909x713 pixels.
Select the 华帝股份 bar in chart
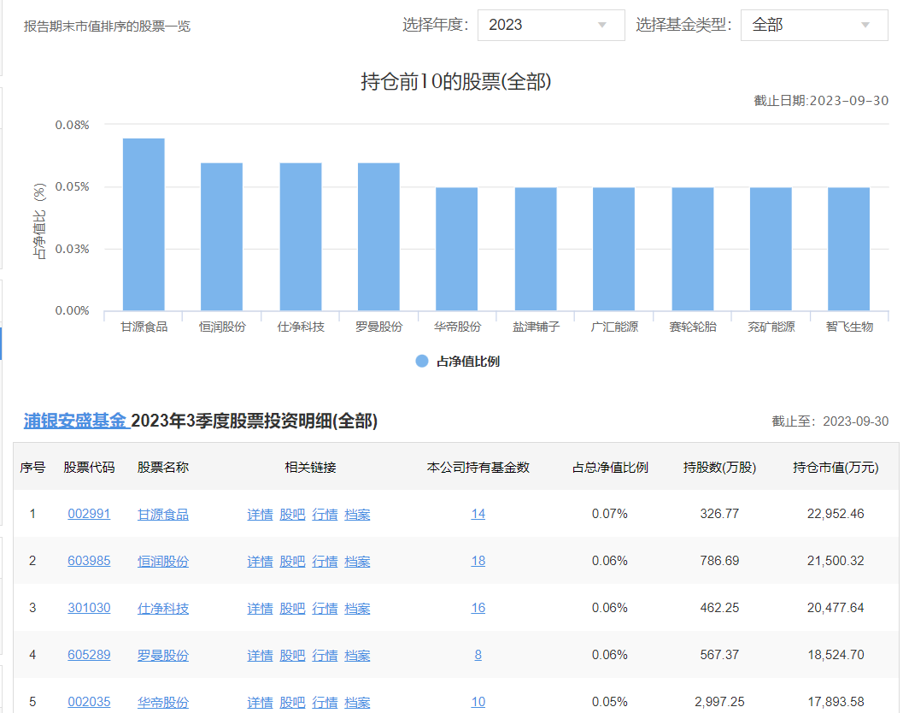click(x=456, y=249)
